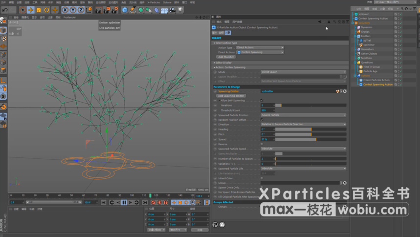Open the X-Particles menu
The height and width of the screenshot is (237, 420).
[x=154, y=2]
